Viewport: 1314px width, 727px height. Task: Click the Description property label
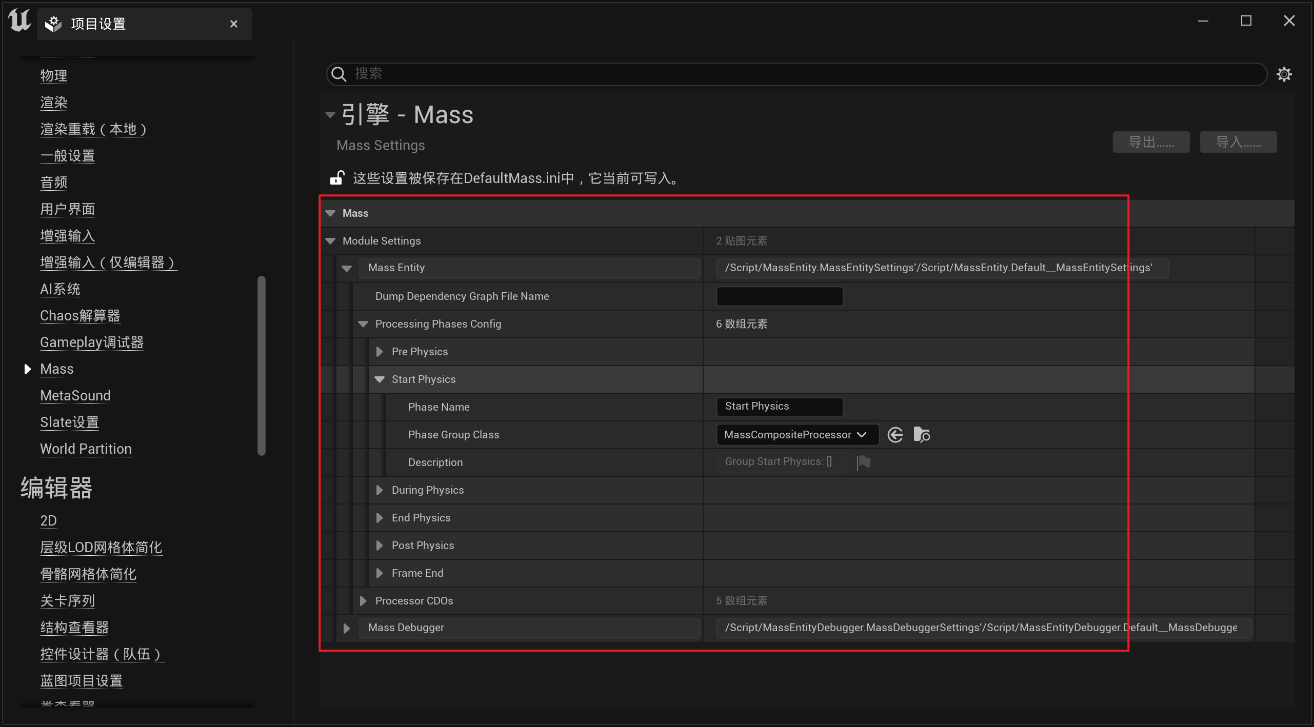tap(435, 462)
